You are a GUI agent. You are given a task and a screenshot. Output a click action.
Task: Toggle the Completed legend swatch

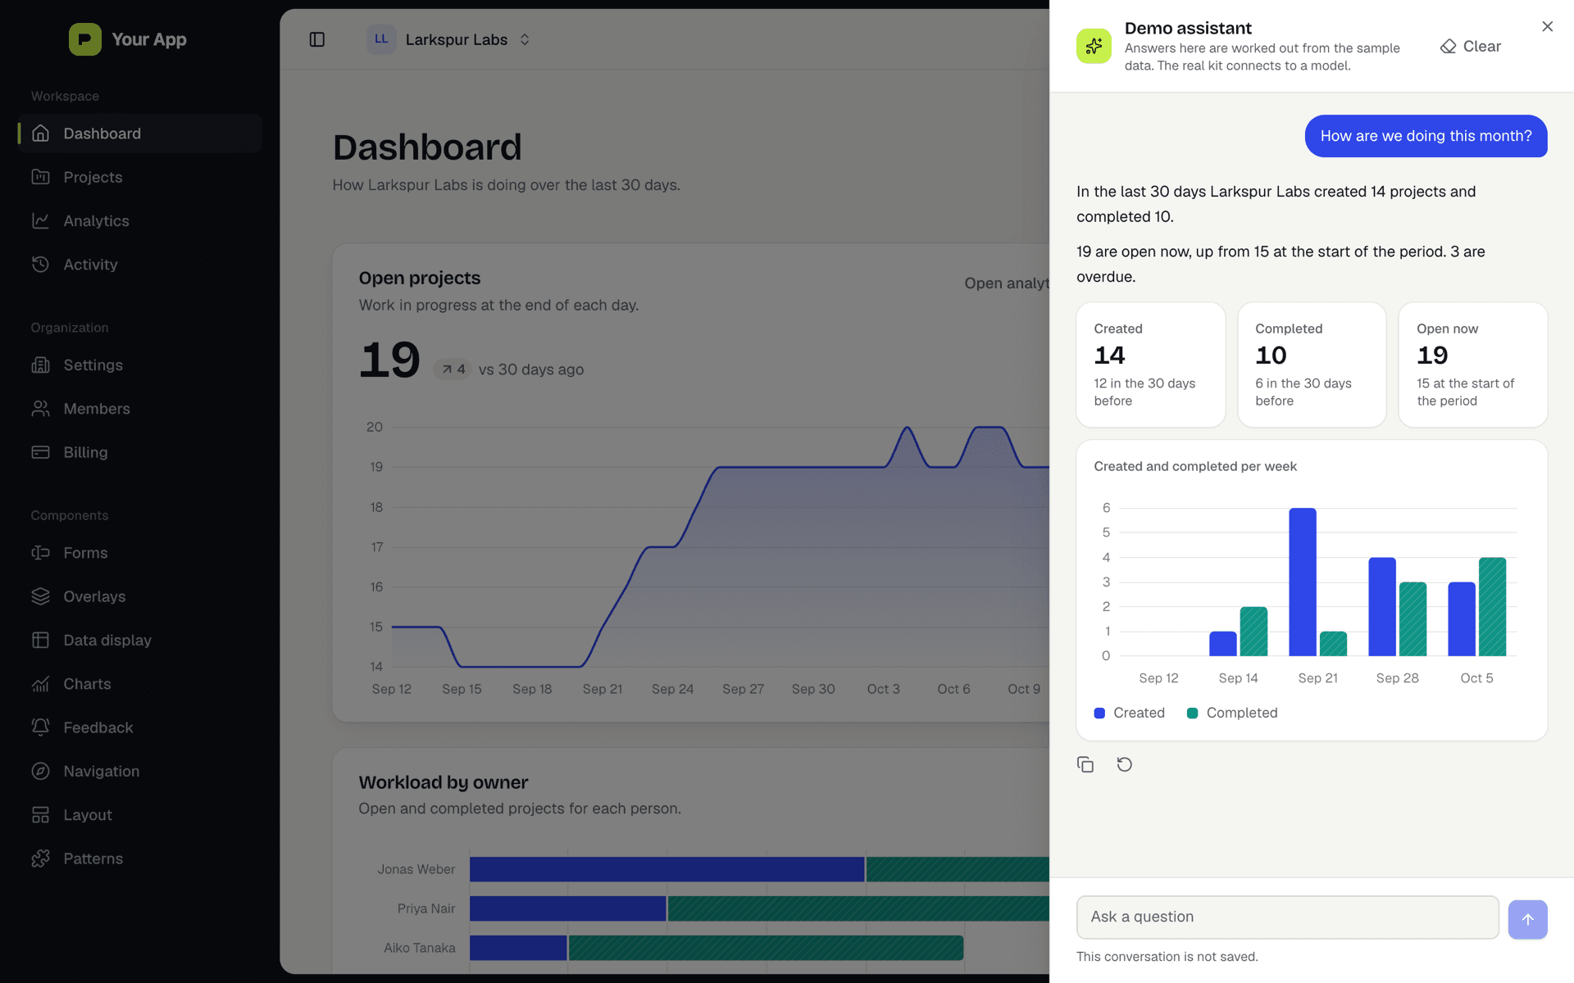[x=1193, y=713]
